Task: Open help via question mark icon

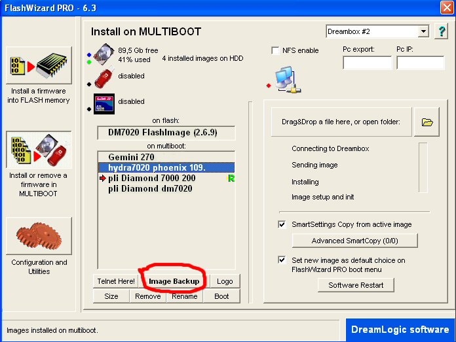Action: click(441, 31)
